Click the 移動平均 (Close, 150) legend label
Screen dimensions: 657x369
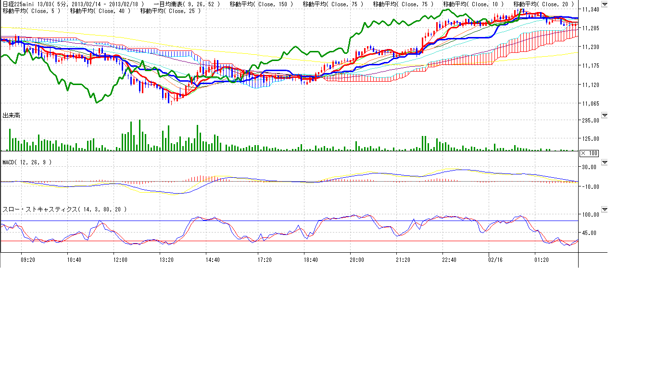point(261,4)
